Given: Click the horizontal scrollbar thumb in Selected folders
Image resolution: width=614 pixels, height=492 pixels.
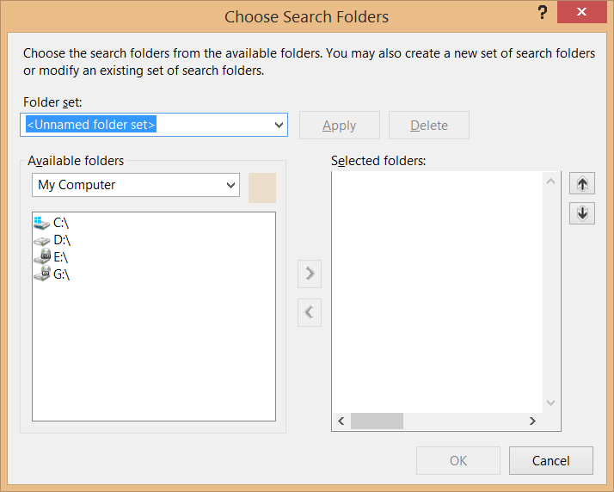Looking at the screenshot, I should [x=377, y=421].
